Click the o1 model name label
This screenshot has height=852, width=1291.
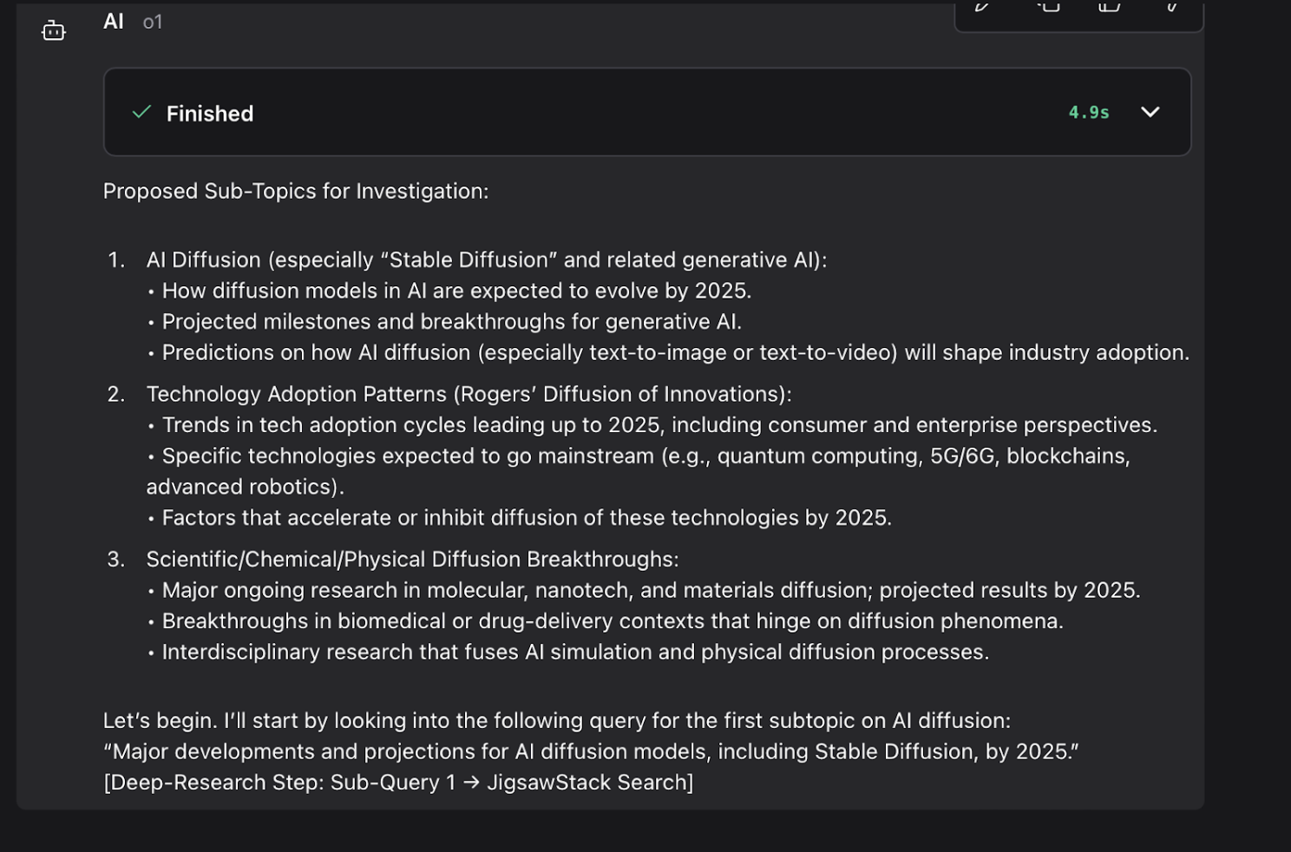(x=153, y=23)
